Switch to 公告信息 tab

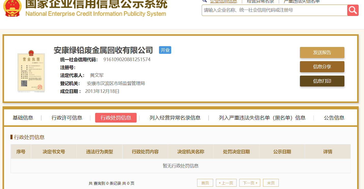334,118
